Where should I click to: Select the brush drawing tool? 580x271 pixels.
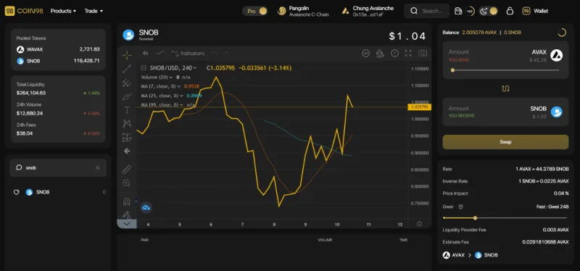pyautogui.click(x=127, y=97)
